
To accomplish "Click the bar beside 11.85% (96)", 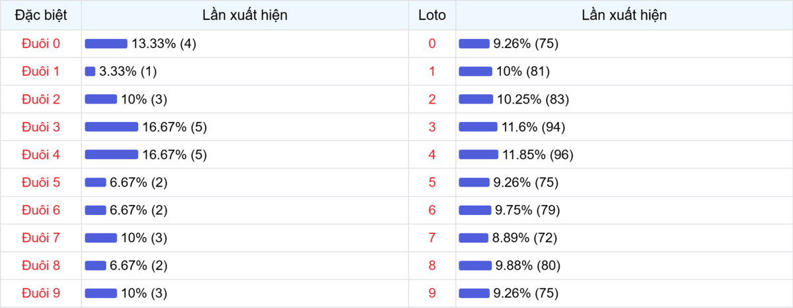I will pyautogui.click(x=478, y=154).
